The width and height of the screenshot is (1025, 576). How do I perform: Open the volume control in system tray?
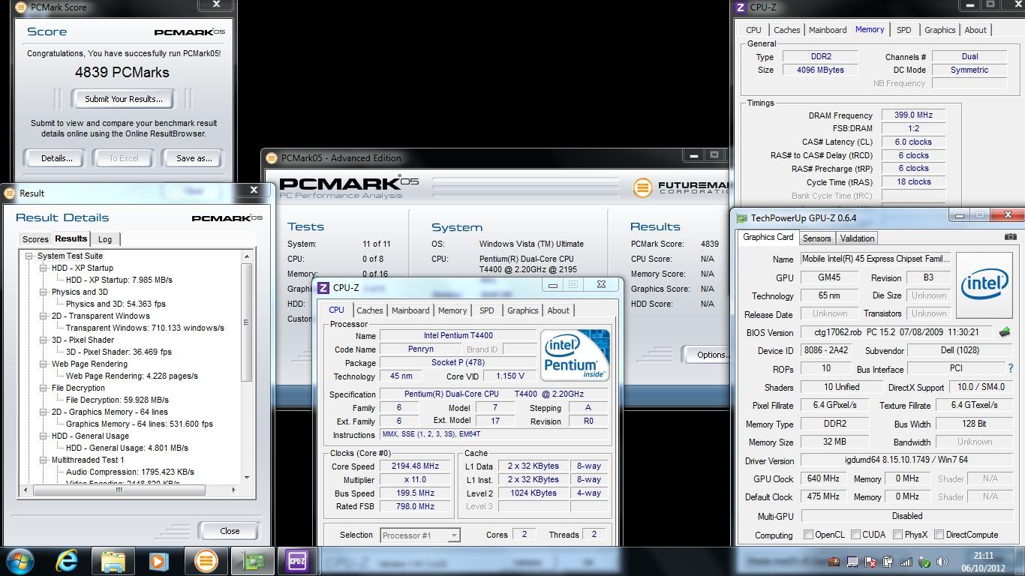click(942, 562)
